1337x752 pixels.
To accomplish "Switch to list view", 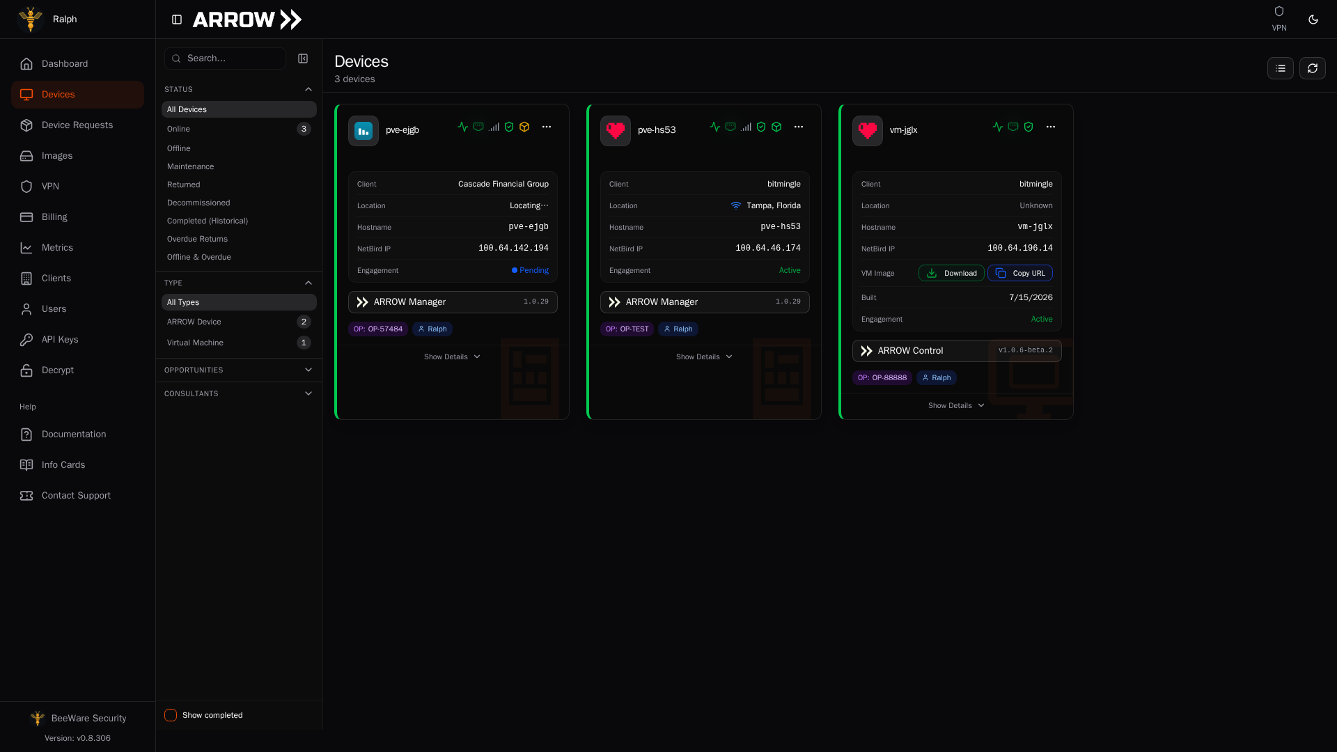I will pos(1281,68).
